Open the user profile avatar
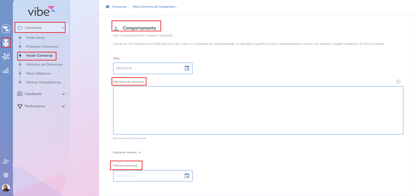Image resolution: width=414 pixels, height=196 pixels. [6, 188]
